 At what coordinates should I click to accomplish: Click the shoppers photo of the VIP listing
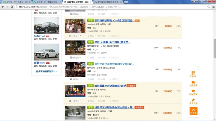pyautogui.click(x=75, y=26)
